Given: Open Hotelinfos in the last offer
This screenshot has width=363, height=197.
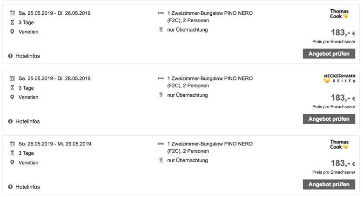Looking at the screenshot, I should point(27,187).
